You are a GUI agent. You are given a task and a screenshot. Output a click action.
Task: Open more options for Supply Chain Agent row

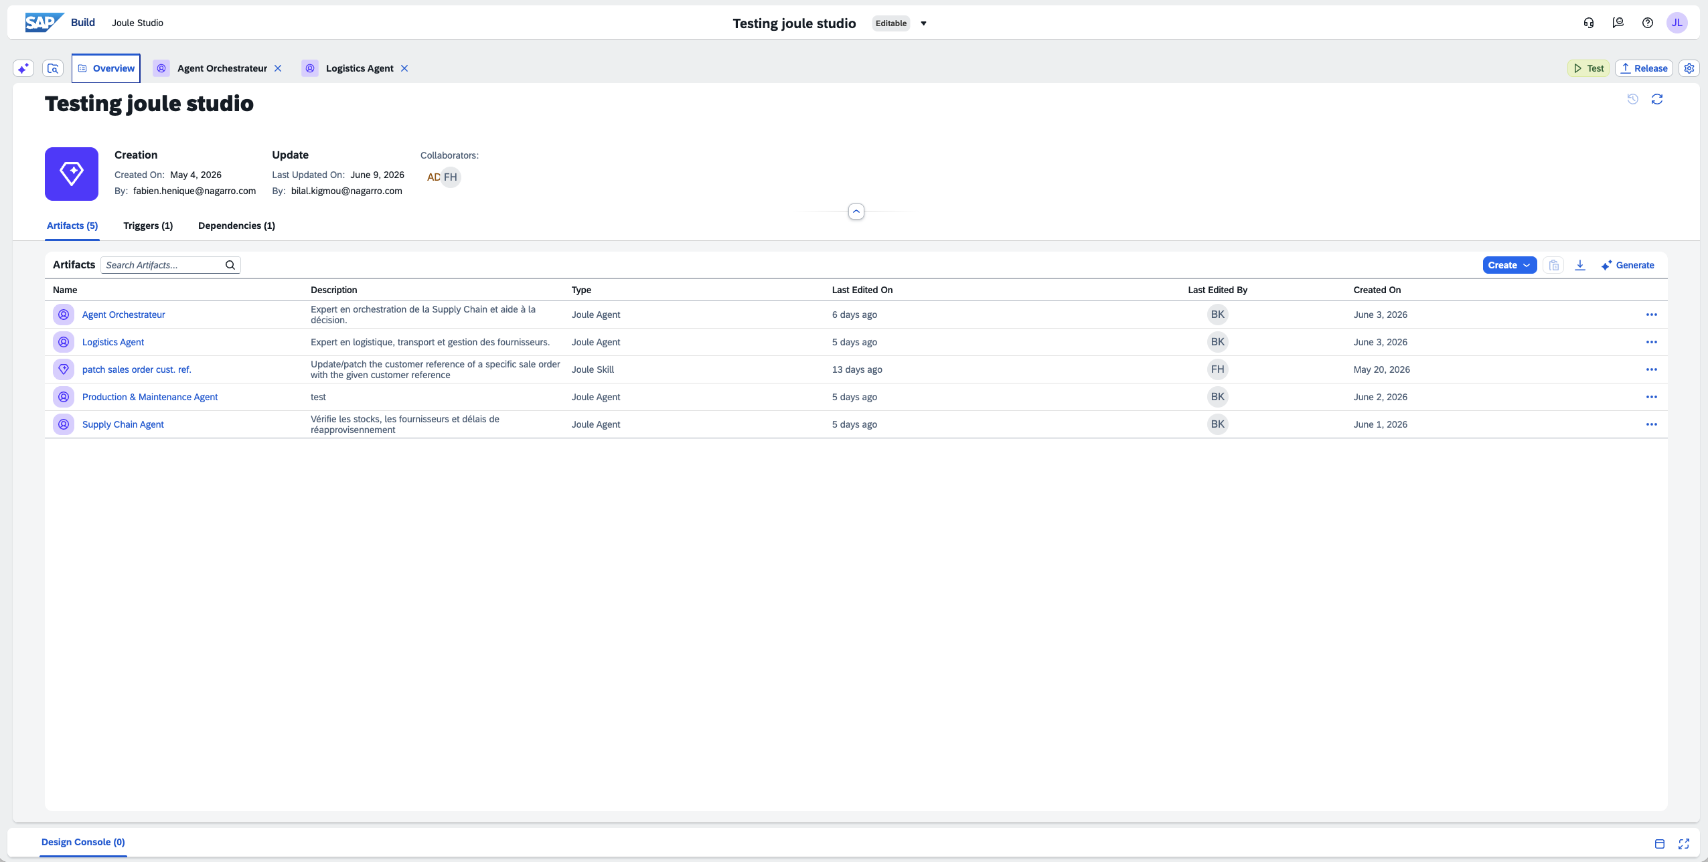tap(1652, 424)
